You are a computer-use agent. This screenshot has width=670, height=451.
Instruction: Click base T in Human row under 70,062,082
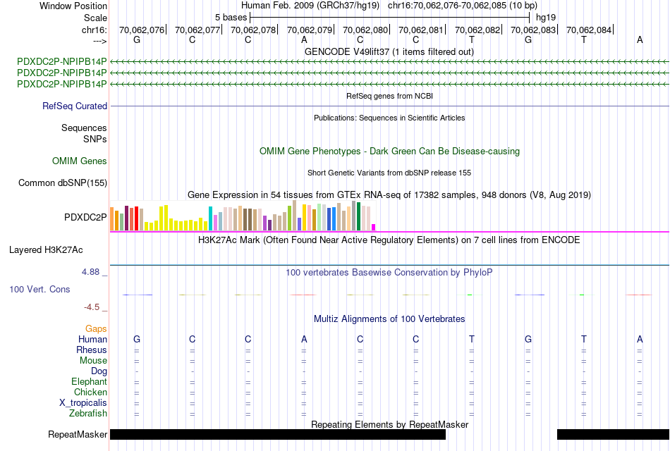(471, 339)
